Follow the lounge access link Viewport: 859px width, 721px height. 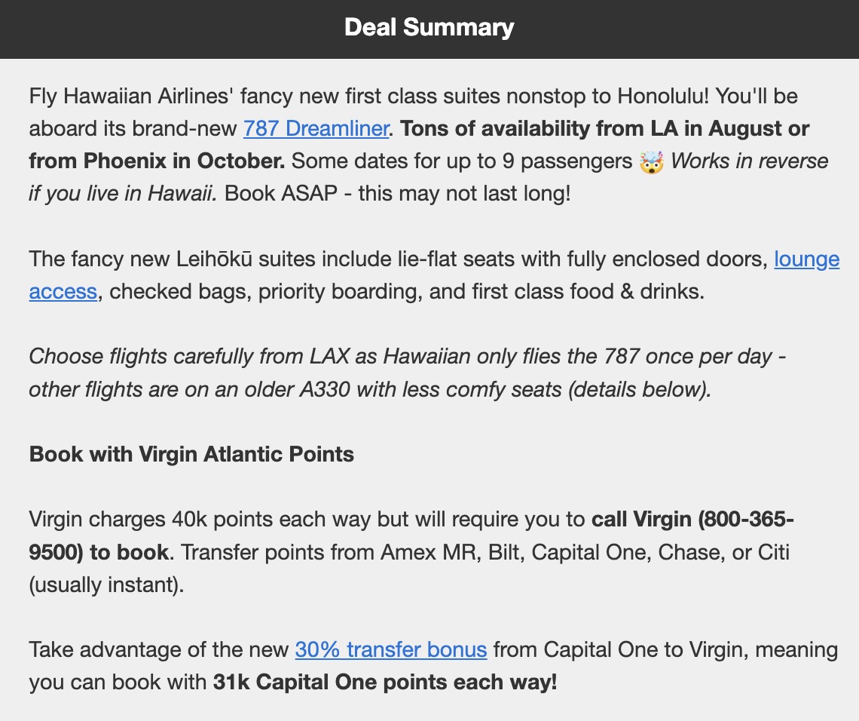point(806,259)
